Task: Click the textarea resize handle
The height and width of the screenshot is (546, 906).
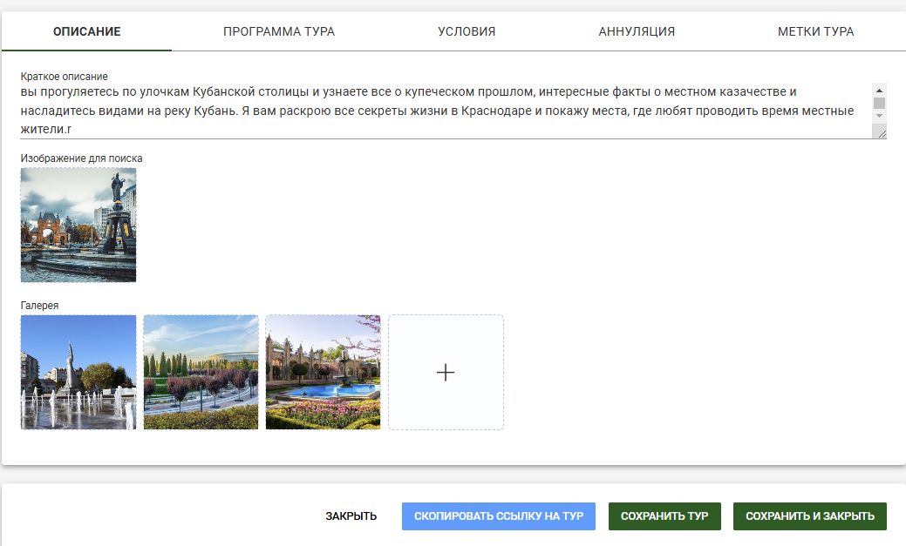Action: point(882,134)
